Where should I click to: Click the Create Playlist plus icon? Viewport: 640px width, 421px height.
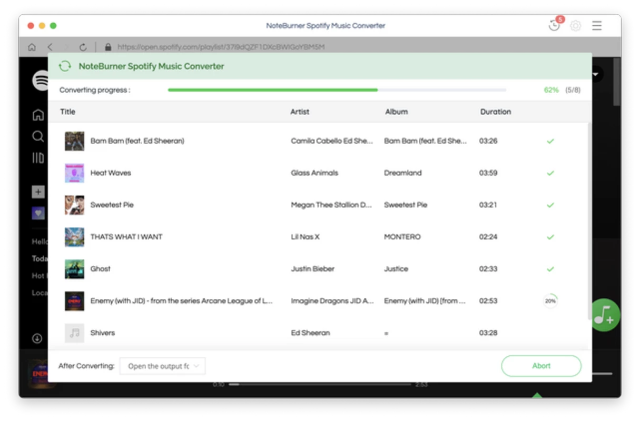[x=38, y=192]
